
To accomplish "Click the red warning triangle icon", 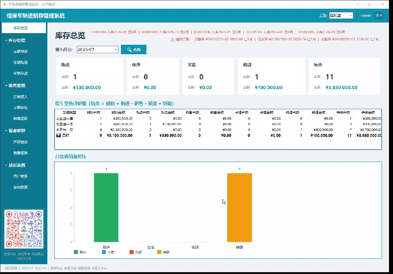I will click(172, 40).
